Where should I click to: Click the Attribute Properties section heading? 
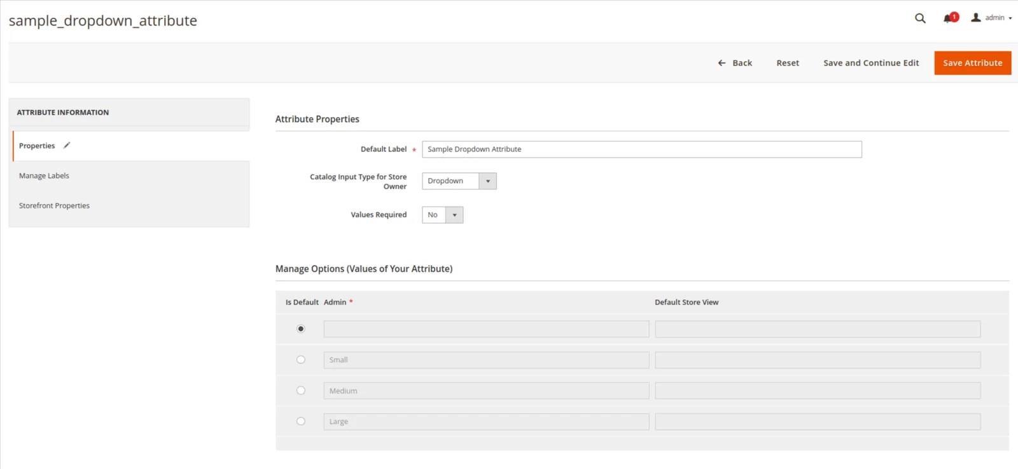pos(317,119)
